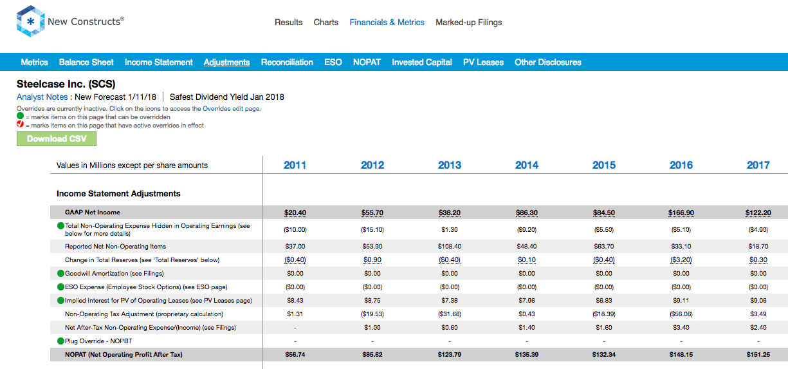Open the Reconciliation tab
Image resolution: width=788 pixels, height=369 pixels.
pyautogui.click(x=287, y=62)
